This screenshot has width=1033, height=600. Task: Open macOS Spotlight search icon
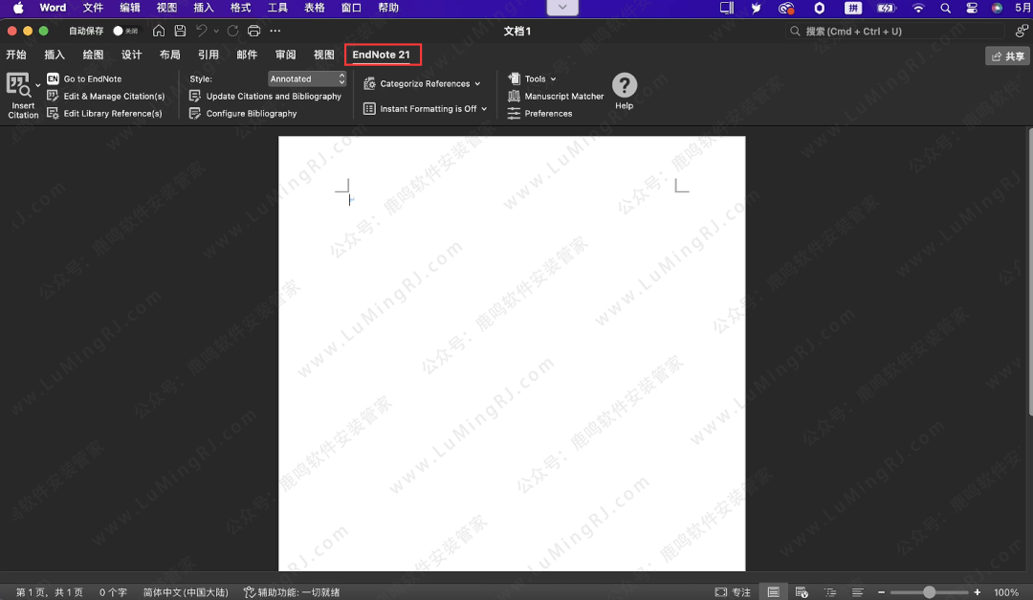coord(945,8)
